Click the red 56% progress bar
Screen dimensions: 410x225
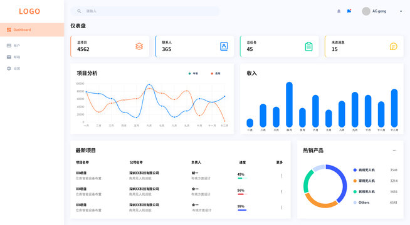(x=242, y=194)
